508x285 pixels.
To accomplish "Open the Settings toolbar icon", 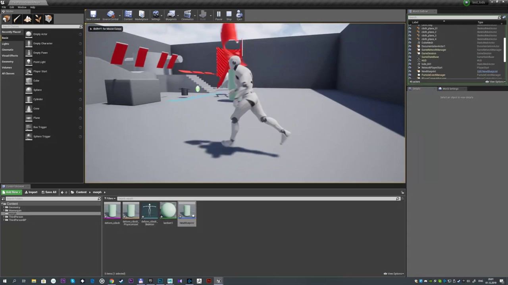I will point(156,16).
